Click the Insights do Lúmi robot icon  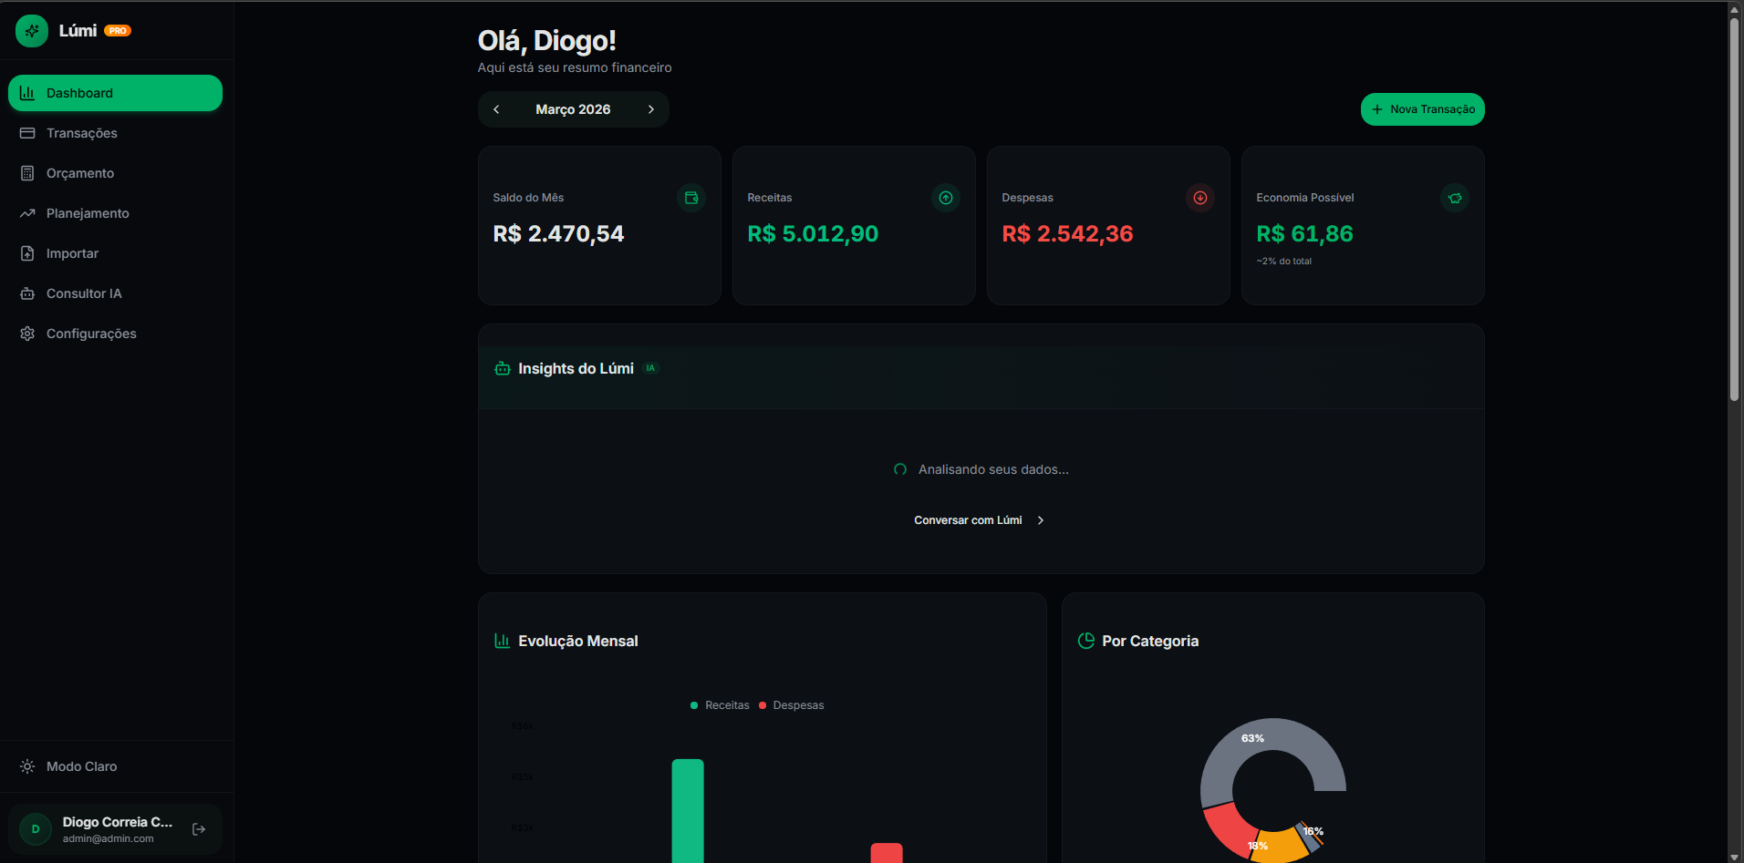503,368
